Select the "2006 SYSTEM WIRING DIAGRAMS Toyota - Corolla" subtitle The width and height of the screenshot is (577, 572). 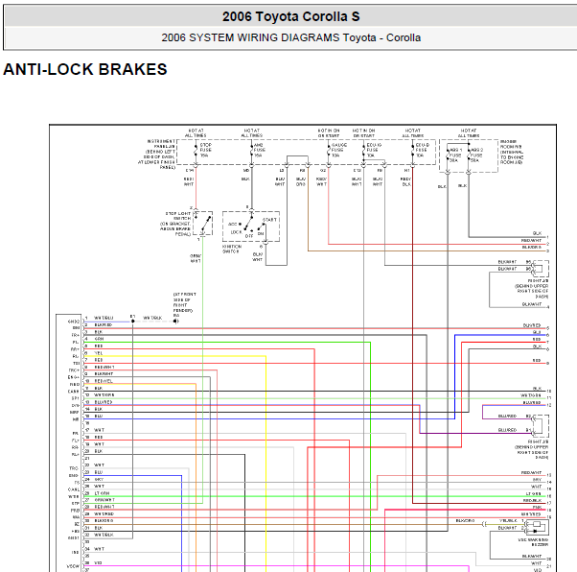pos(290,37)
